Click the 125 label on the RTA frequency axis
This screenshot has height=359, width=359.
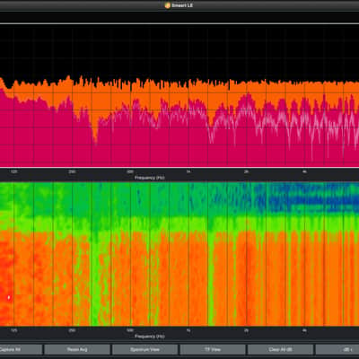tap(13, 171)
